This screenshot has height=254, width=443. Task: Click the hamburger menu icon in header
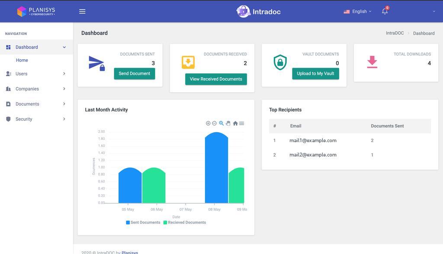[x=82, y=12]
